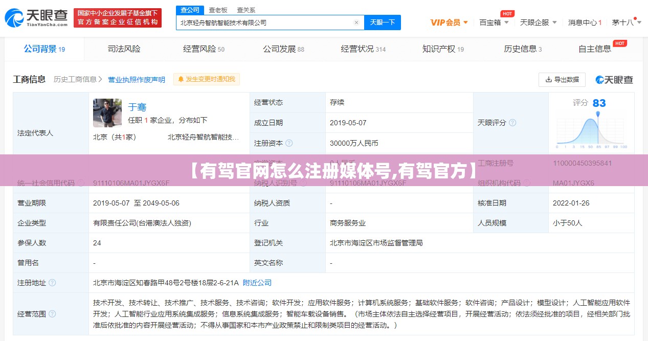
Task: Select the 营业期限 range ending 2049-05-06
Action: pyautogui.click(x=136, y=203)
